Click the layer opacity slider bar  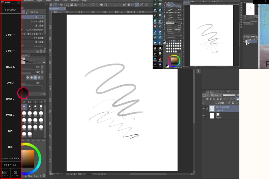(229, 95)
